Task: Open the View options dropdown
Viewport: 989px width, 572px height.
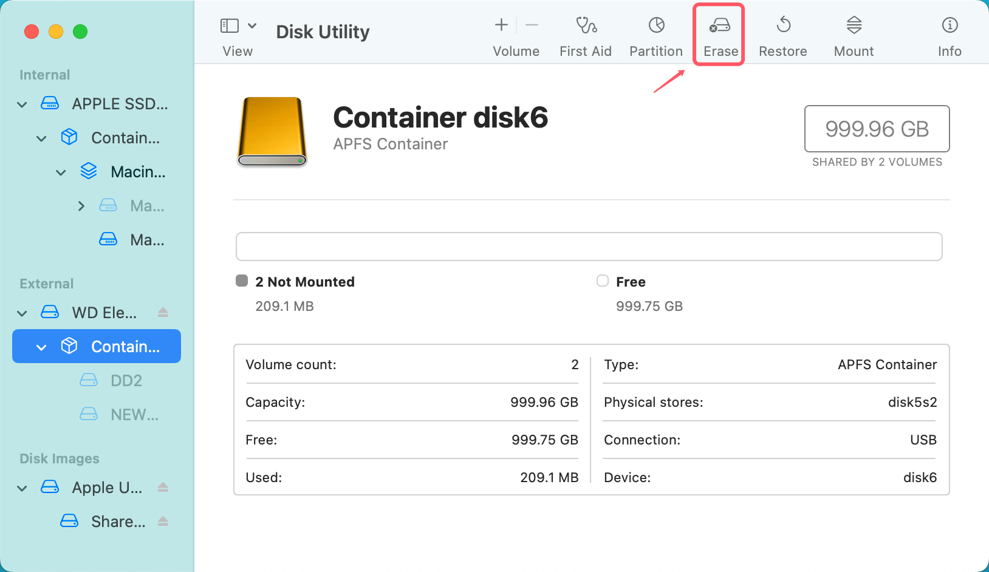Action: 253,26
